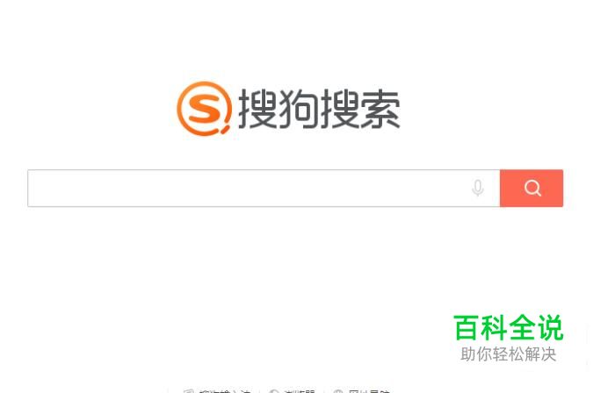Click the icon beside 浏览器 link

[274, 391]
